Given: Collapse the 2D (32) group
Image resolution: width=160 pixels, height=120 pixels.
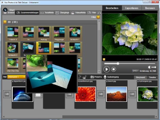Looking at the screenshot, I should click(5, 22).
